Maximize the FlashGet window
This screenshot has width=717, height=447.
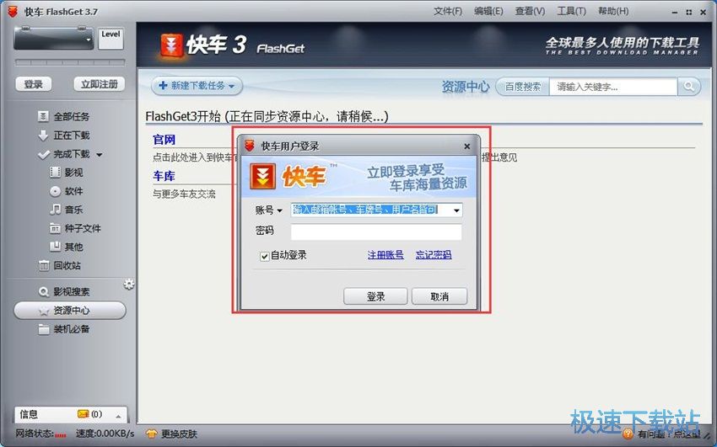[x=688, y=13]
